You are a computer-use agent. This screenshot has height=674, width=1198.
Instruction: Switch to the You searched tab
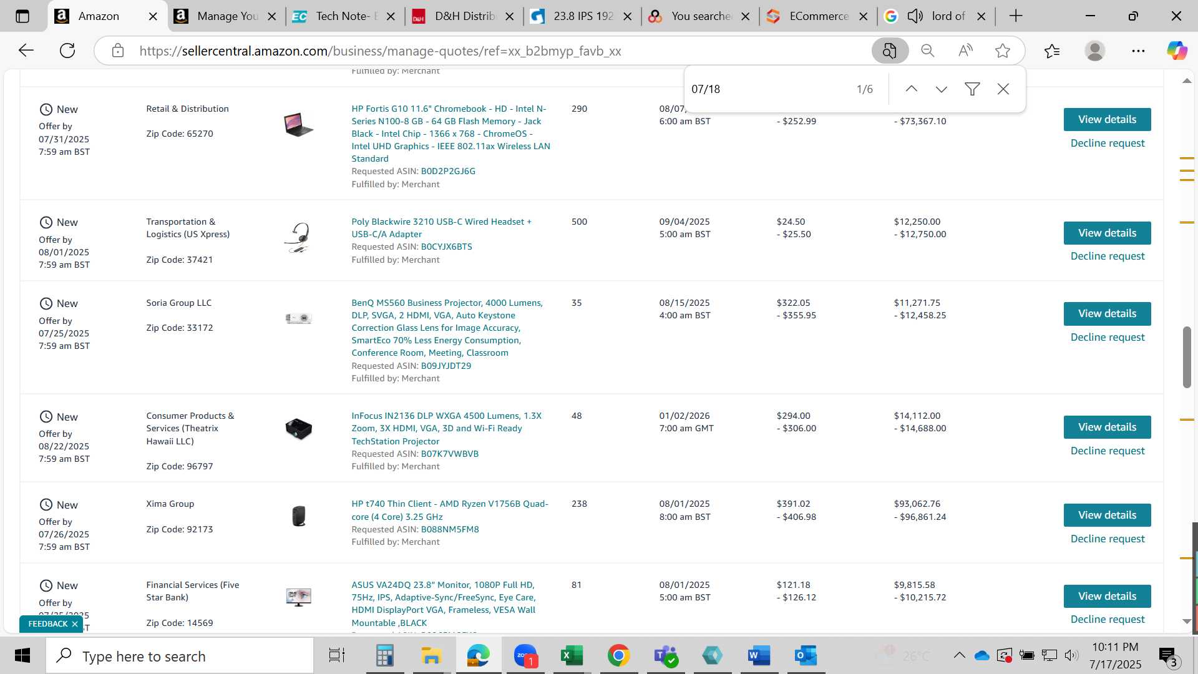701,16
